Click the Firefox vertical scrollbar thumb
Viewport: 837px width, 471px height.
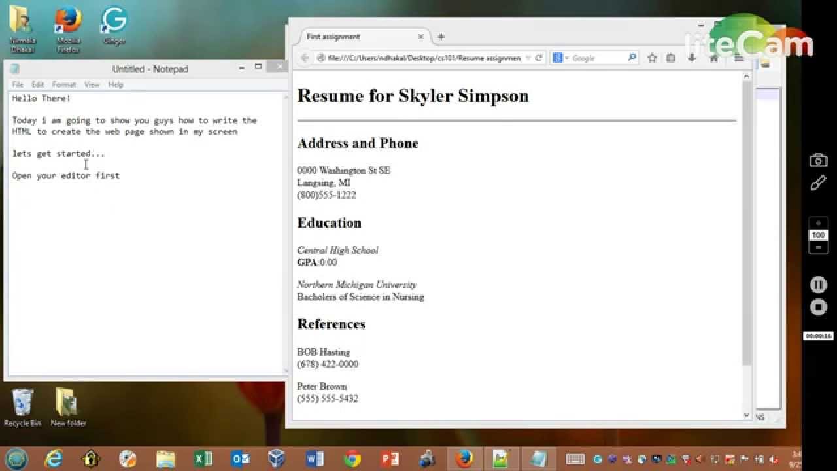tap(747, 223)
